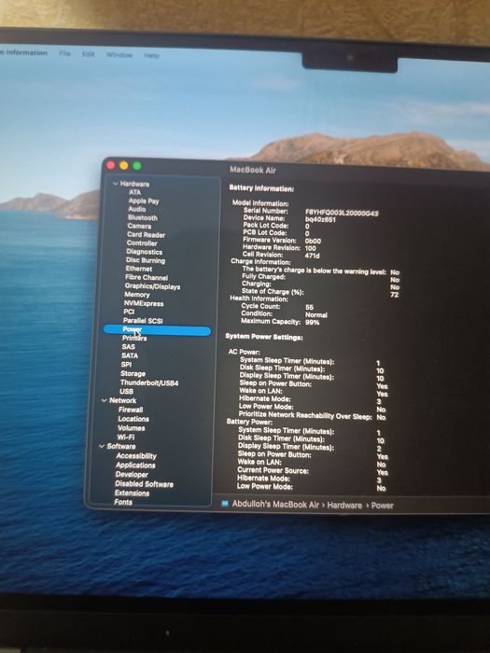Click Power in the bottom path bar
The height and width of the screenshot is (653, 490).
382,506
